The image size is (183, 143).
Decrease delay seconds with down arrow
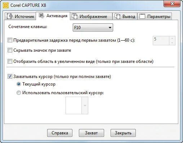[x=172, y=43]
